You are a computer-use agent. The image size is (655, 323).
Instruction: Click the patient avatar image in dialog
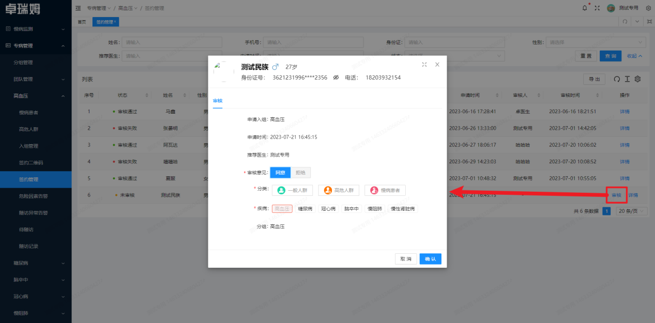(x=224, y=71)
